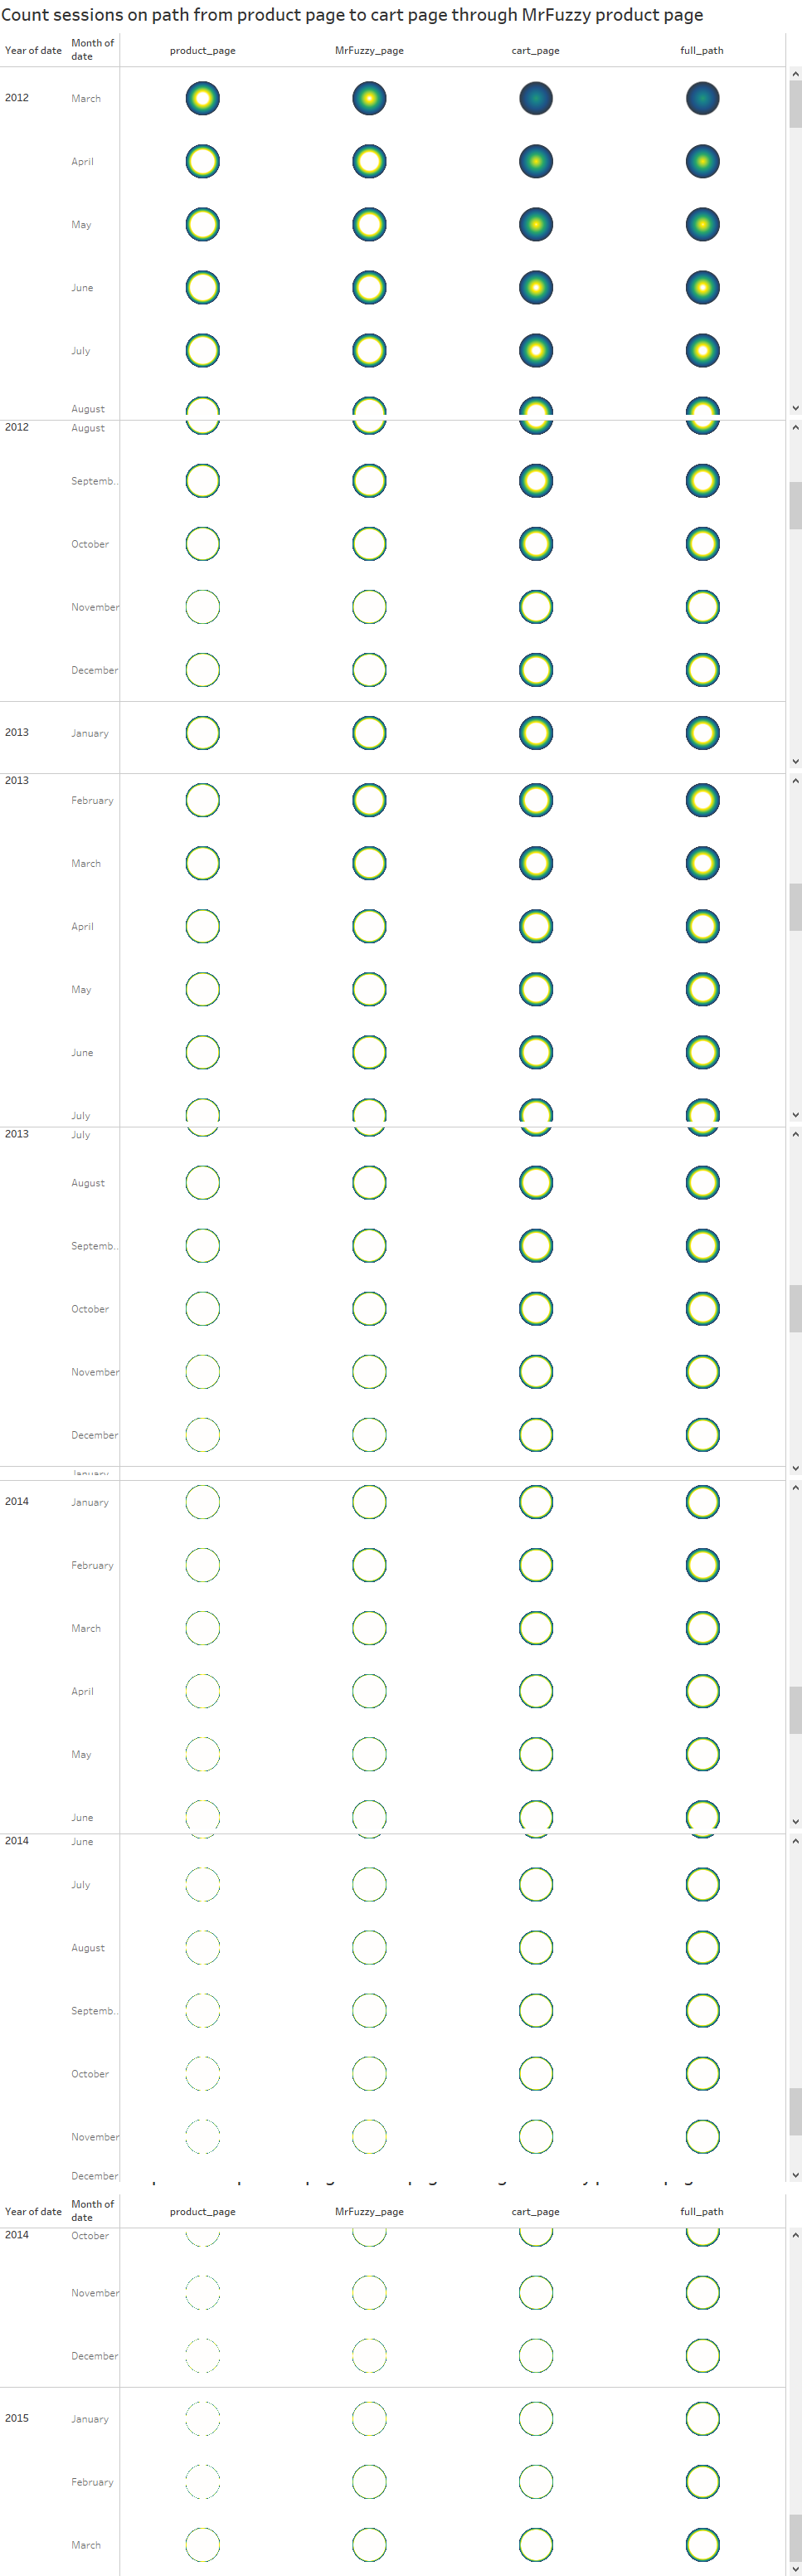This screenshot has width=802, height=2576.
Task: Click the topmost full_path column header
Action: 702,50
